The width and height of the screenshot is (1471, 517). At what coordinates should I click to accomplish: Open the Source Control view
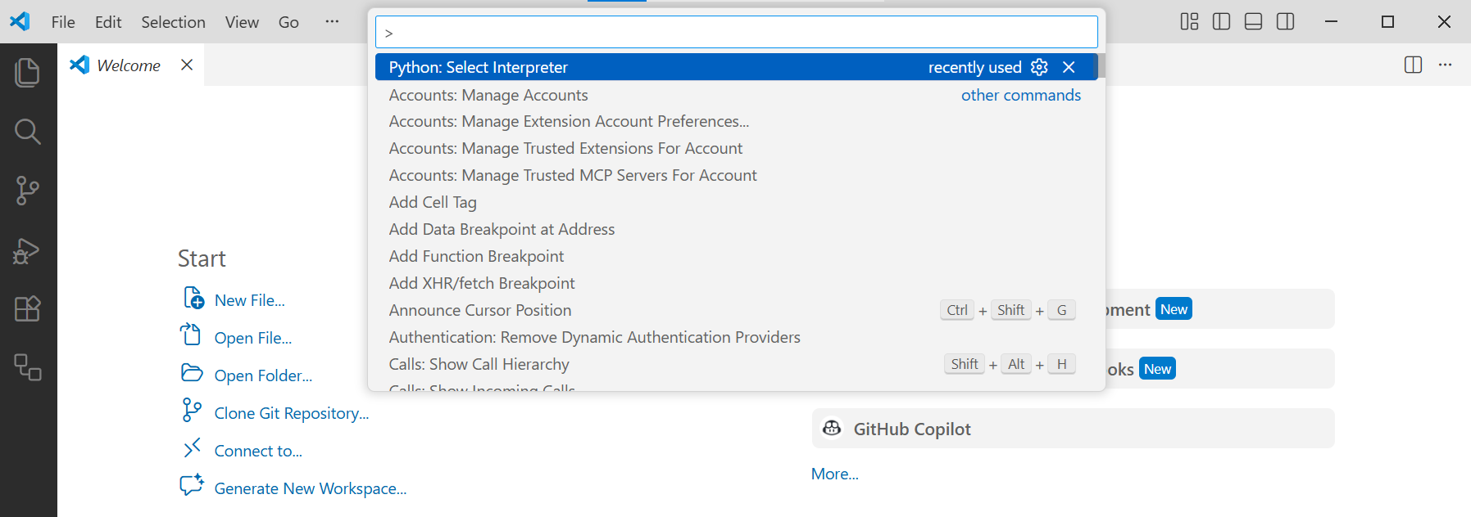click(28, 191)
